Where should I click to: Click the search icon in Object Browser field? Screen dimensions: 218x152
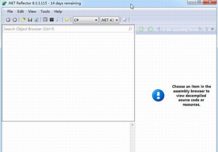[x=130, y=29]
